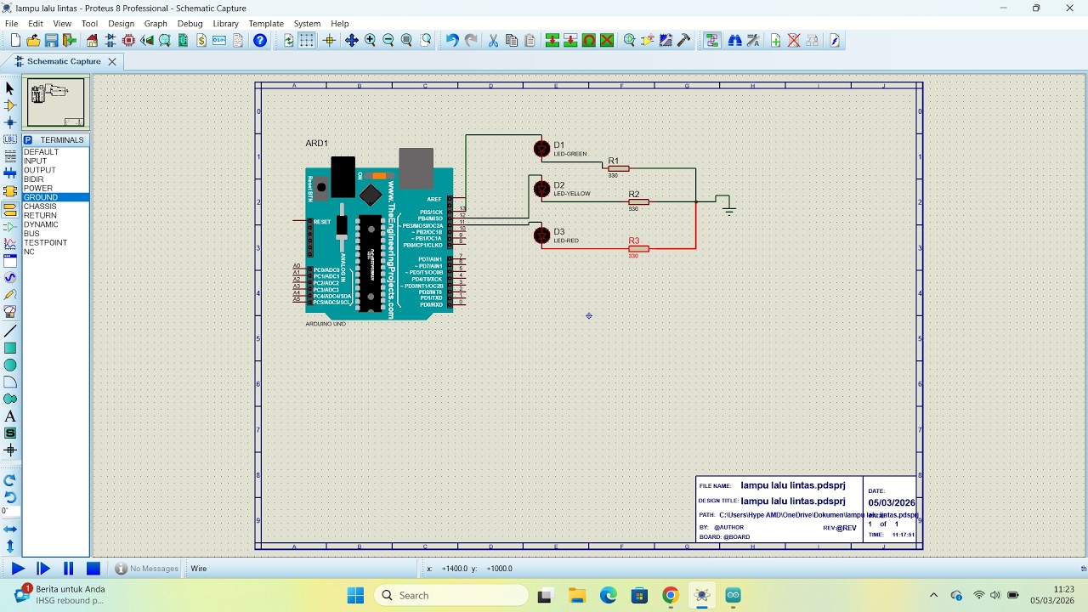Choose 2D Graphics Box tool
The width and height of the screenshot is (1088, 612).
(10, 348)
